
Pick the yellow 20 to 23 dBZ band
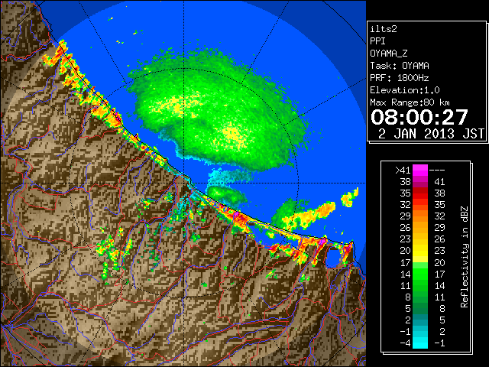(420, 251)
